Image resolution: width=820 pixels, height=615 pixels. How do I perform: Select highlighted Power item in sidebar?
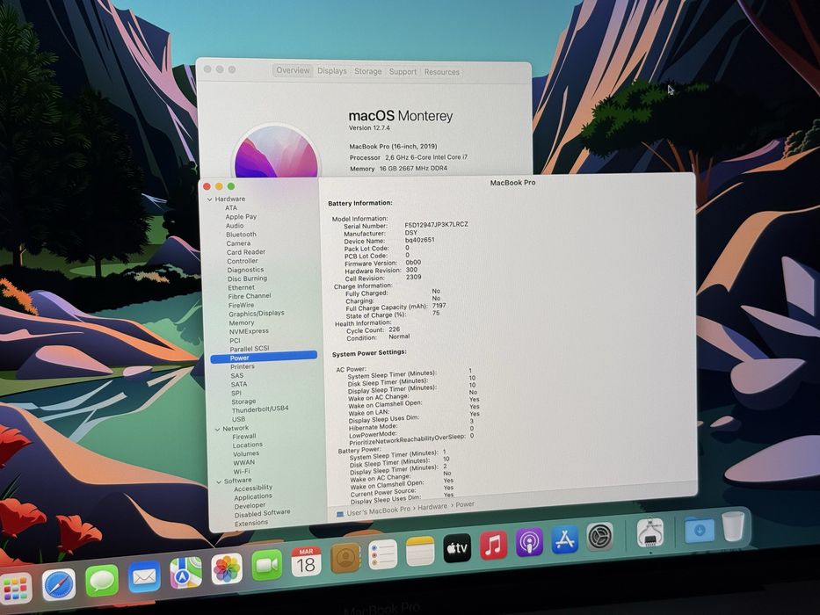pyautogui.click(x=264, y=358)
